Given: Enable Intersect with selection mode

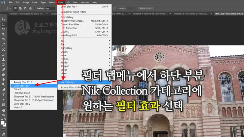Looking at the screenshot, I should pyautogui.click(x=30, y=8).
